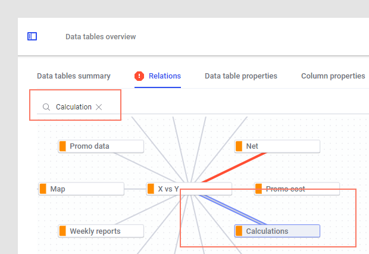Click the orange icon on Map node
The image size is (369, 254).
pyautogui.click(x=43, y=189)
